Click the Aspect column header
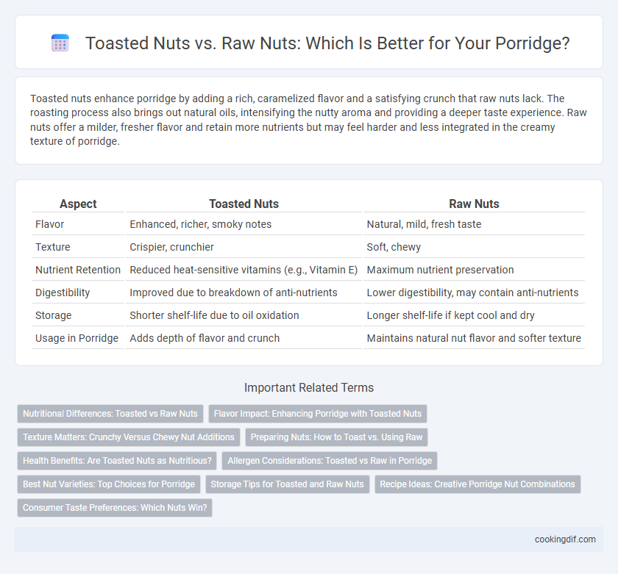618x574 pixels. [78, 204]
